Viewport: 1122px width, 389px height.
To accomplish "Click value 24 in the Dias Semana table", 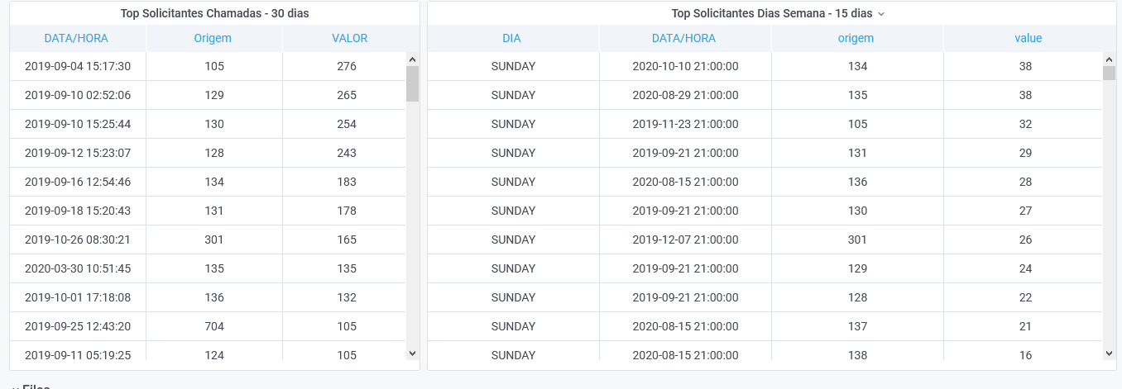I will pyautogui.click(x=1025, y=268).
